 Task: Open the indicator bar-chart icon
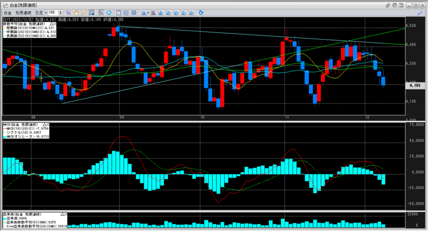[144, 13]
